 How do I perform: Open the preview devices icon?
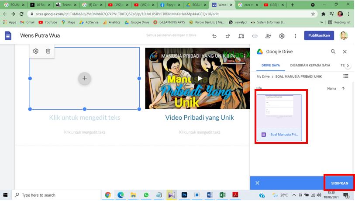click(x=241, y=36)
